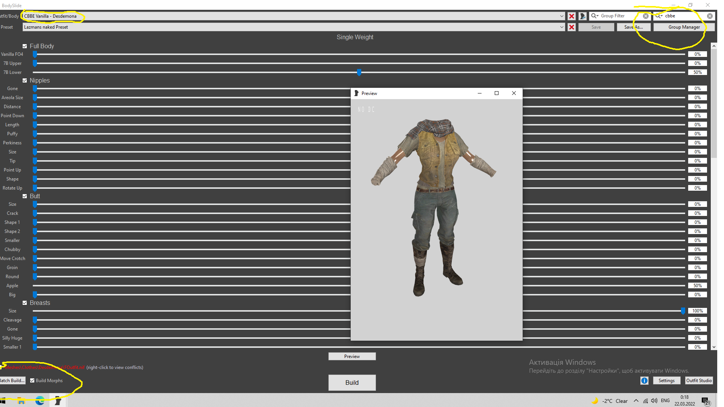This screenshot has width=724, height=407.
Task: Open the Group Manager
Action: pyautogui.click(x=684, y=27)
